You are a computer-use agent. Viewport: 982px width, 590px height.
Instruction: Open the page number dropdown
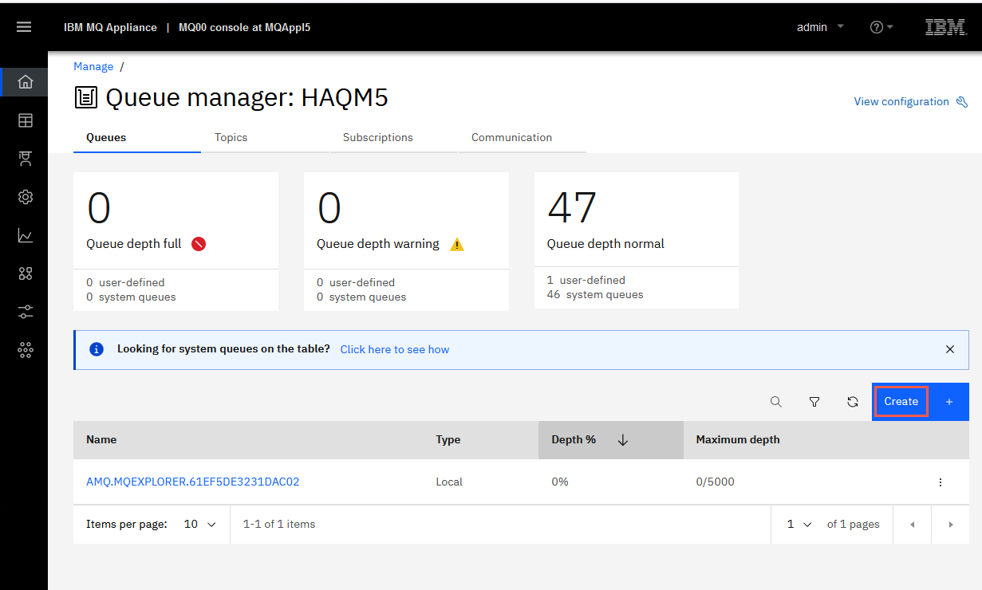pos(799,525)
